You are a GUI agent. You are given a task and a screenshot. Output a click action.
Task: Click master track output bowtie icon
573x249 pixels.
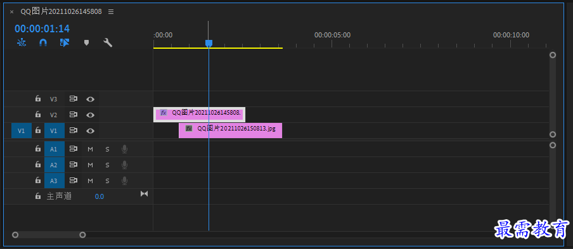click(x=145, y=193)
